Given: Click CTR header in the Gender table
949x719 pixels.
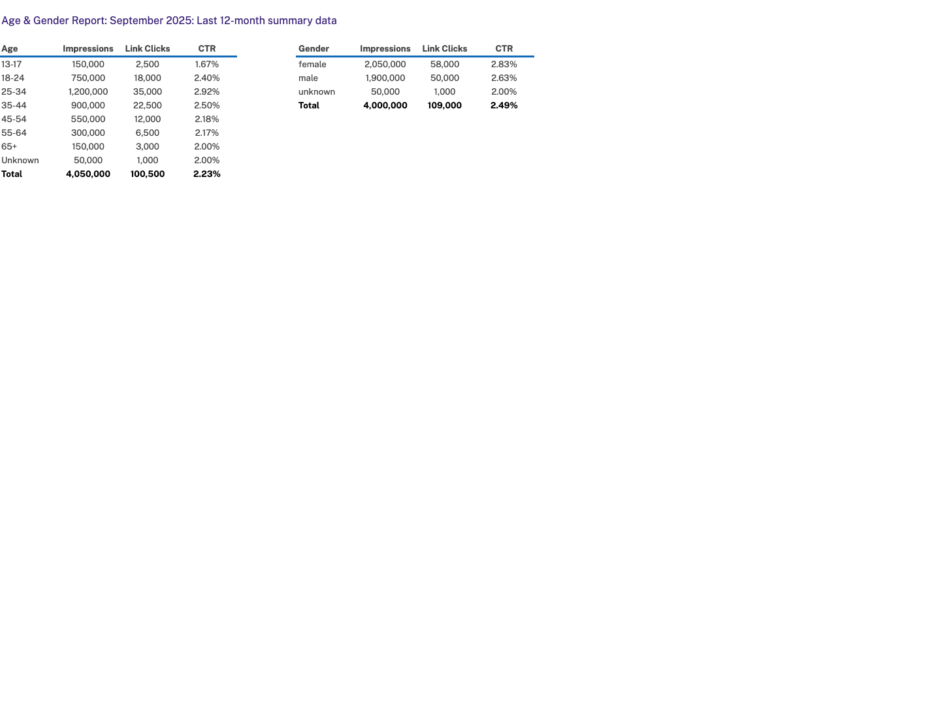Looking at the screenshot, I should [504, 49].
